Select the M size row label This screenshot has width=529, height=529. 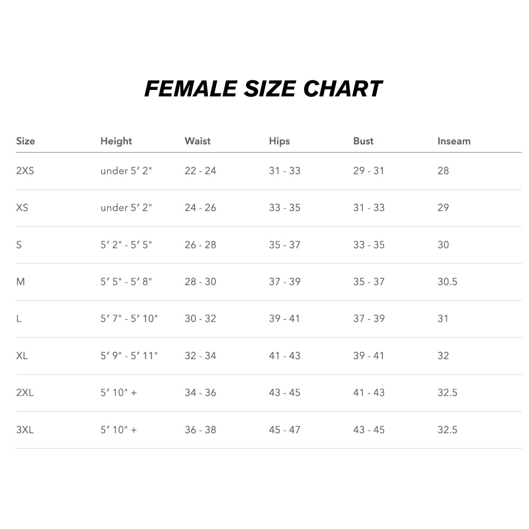click(21, 282)
